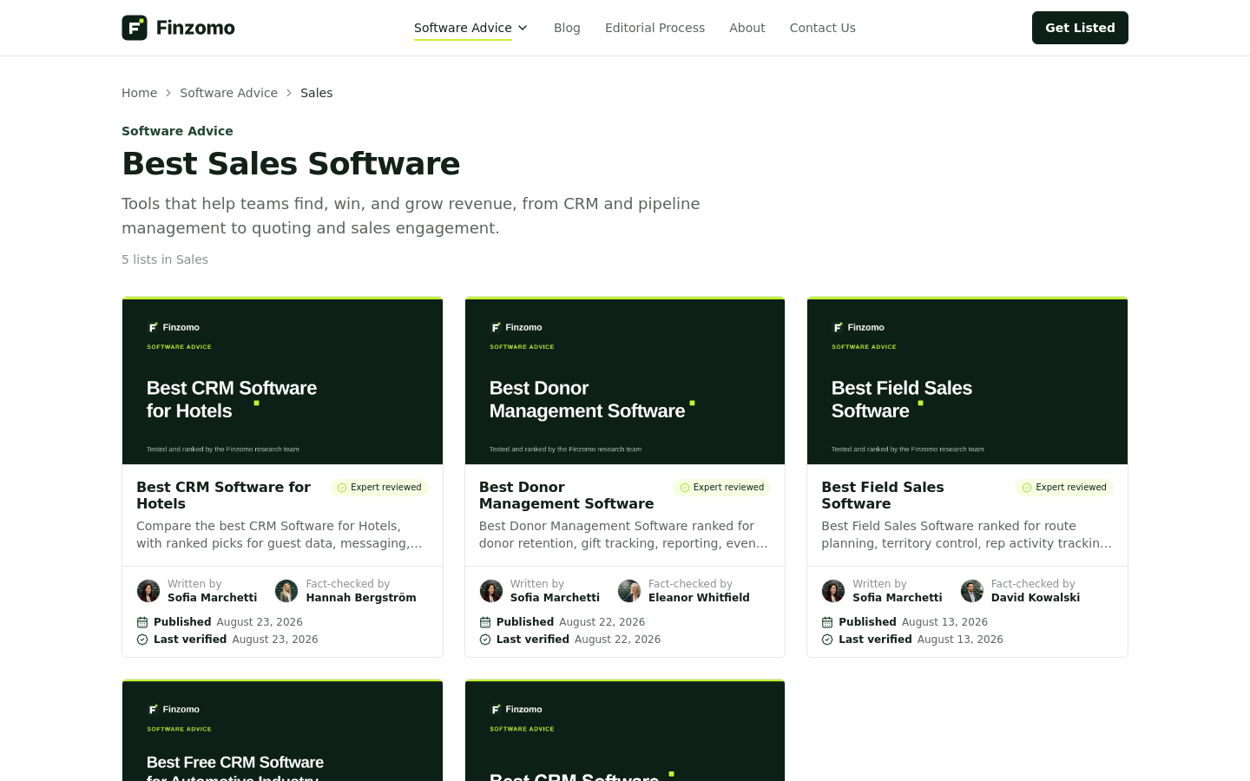Click the Finzomo logo icon in header
The width and height of the screenshot is (1250, 781).
pyautogui.click(x=135, y=28)
